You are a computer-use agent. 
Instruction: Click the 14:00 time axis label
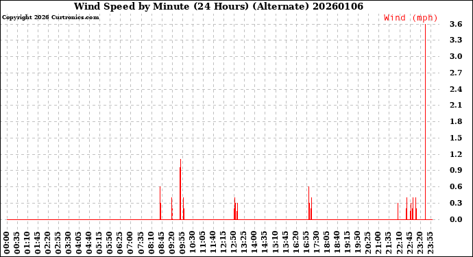(254, 243)
